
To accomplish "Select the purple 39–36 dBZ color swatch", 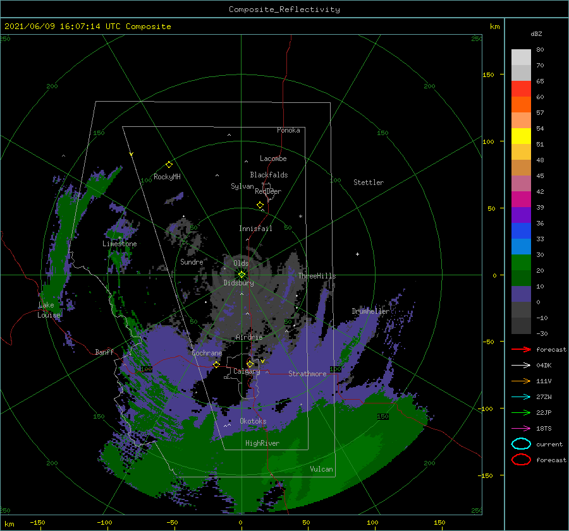I will tap(521, 215).
